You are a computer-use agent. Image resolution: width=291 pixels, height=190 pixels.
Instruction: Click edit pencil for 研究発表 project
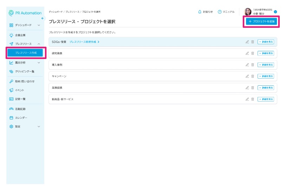(247, 53)
